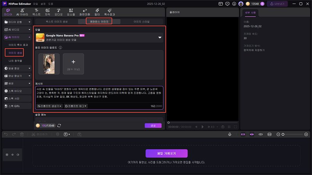Open the user avatar profile
Screen dimensions: 312x175
coord(241,4)
